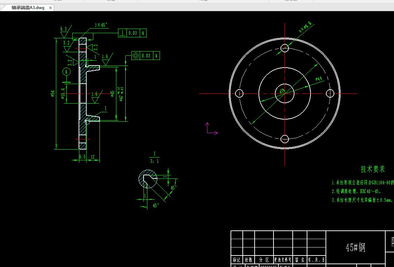This screenshot has height=267, width=394.
Task: Select technical note 2 about HRC40~45
Action: 356,191
